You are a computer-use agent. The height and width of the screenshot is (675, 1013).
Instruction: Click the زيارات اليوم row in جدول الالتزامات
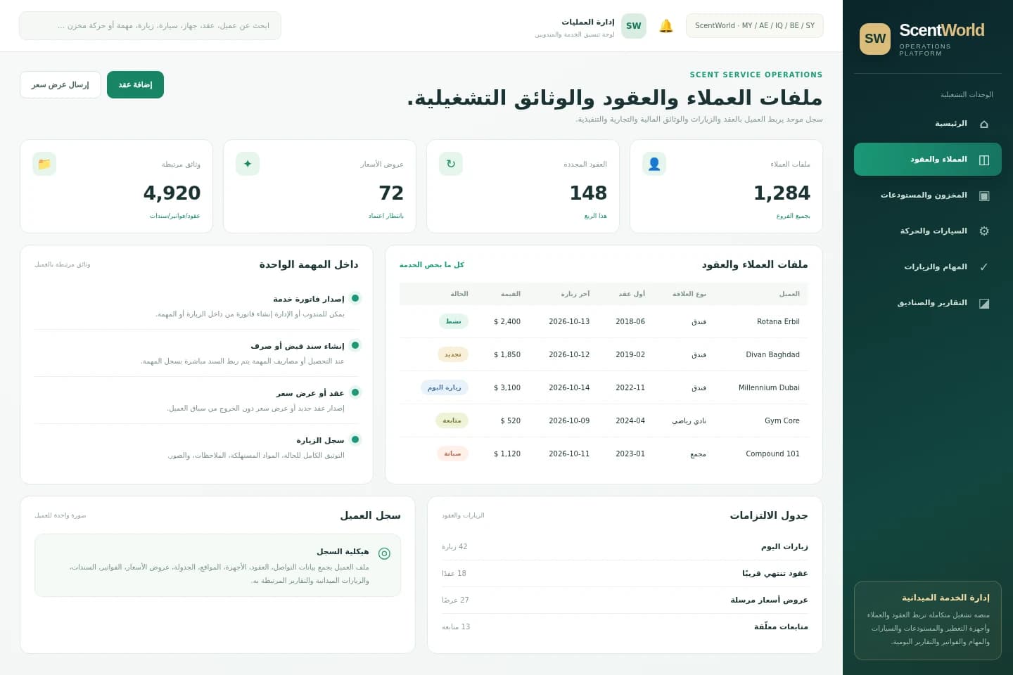pyautogui.click(x=625, y=546)
